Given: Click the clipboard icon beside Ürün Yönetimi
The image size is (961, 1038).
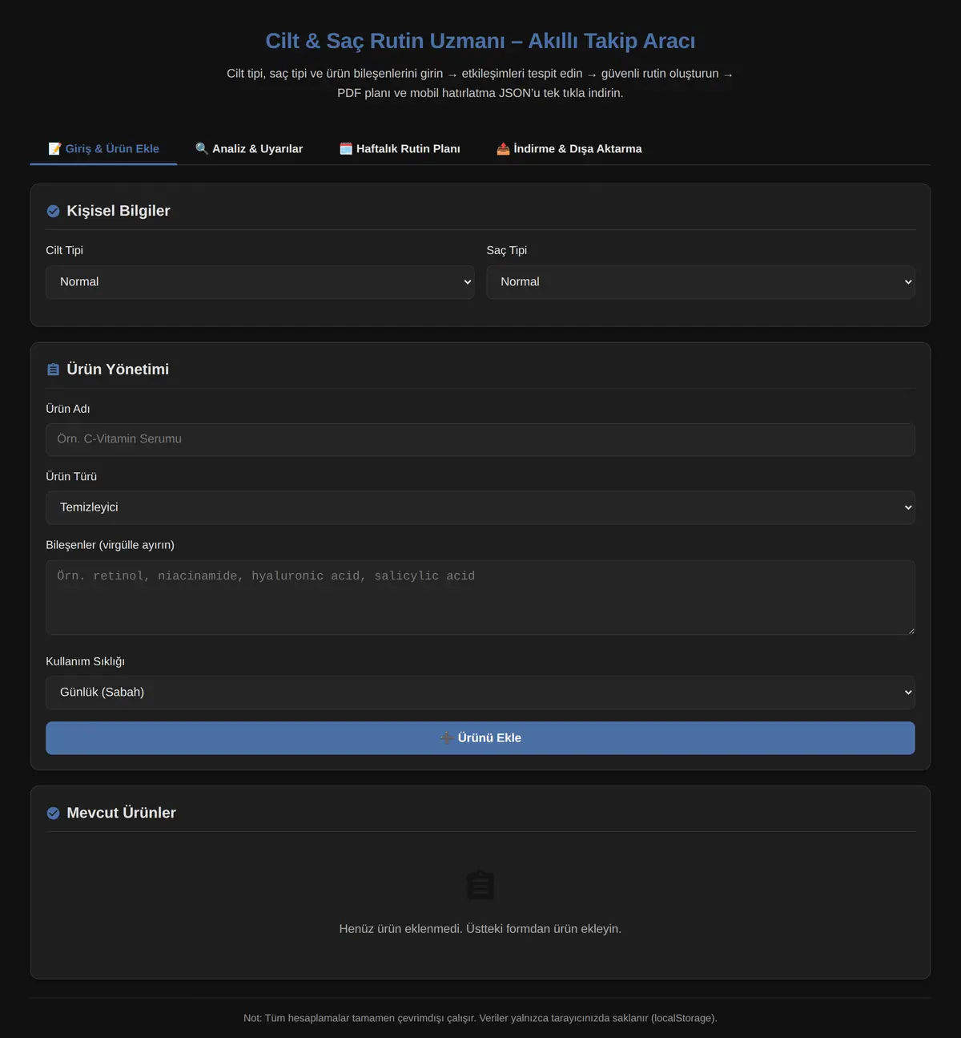Looking at the screenshot, I should pyautogui.click(x=53, y=370).
